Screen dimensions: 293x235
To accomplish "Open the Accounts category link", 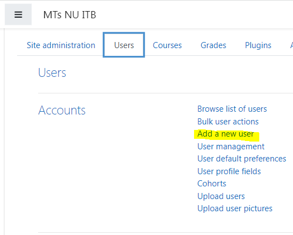I will click(x=62, y=110).
